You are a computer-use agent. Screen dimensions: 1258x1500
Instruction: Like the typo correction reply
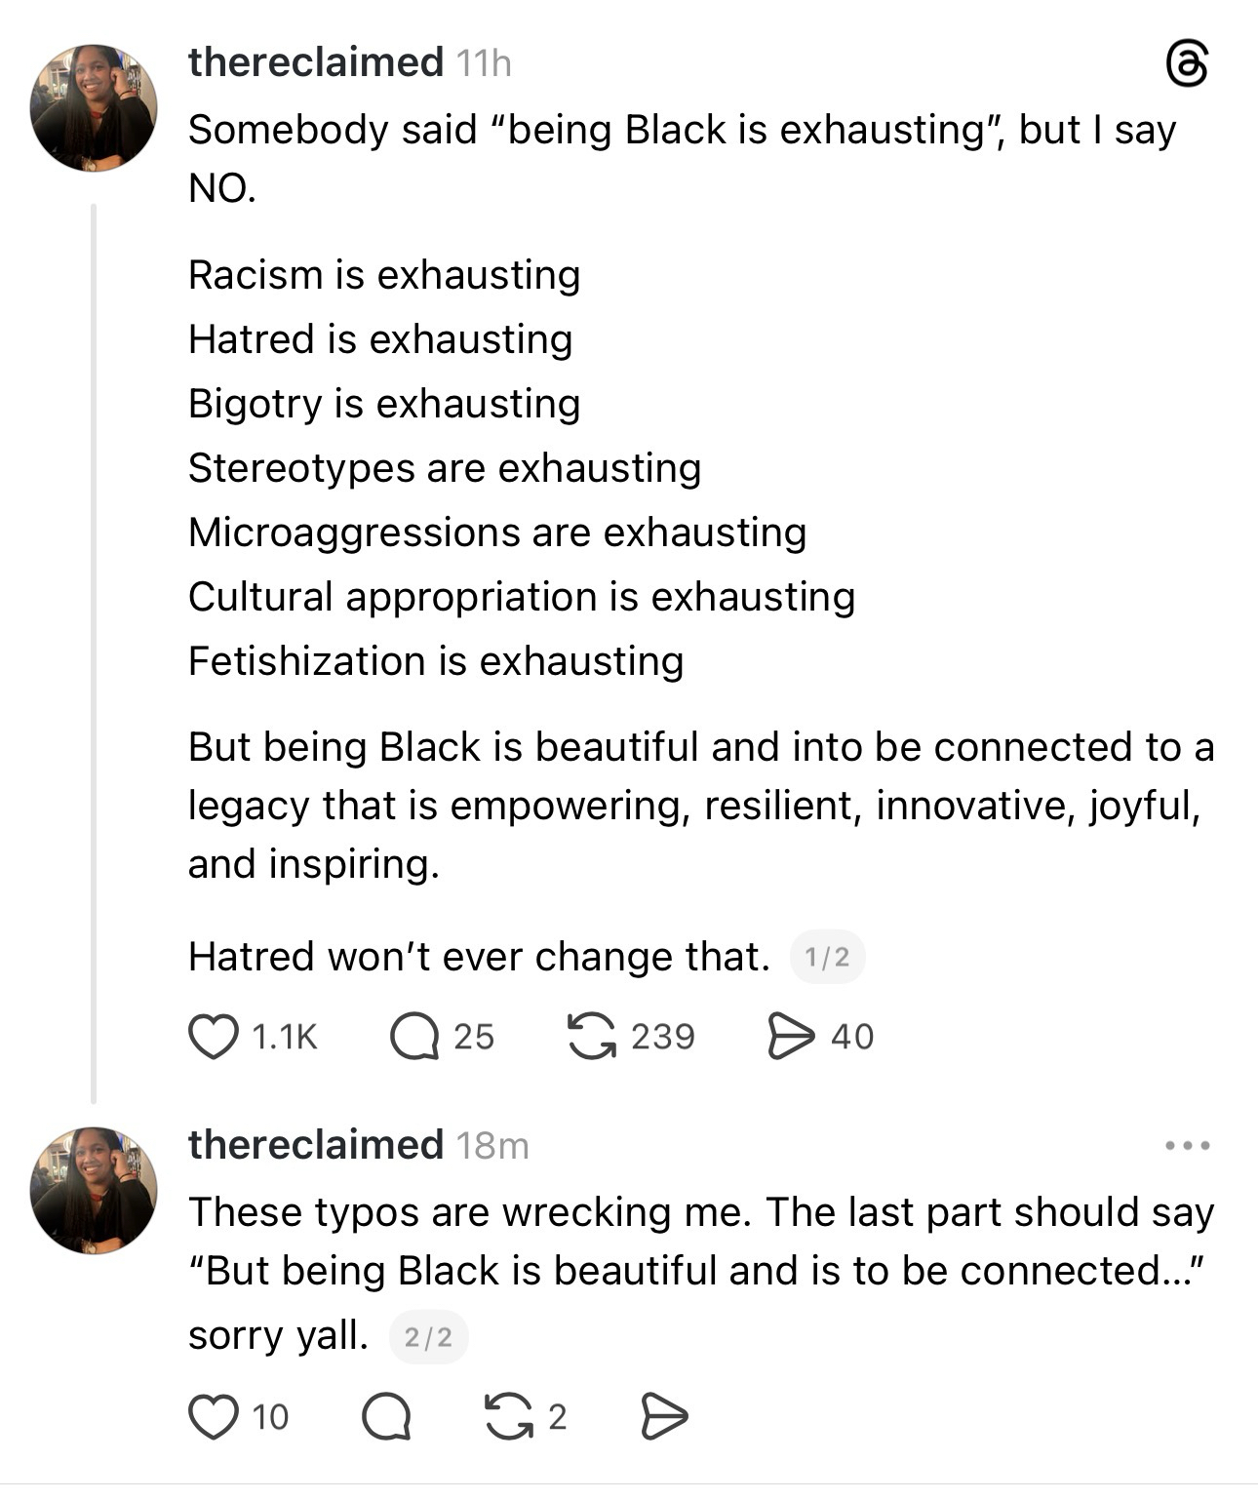(x=213, y=1417)
